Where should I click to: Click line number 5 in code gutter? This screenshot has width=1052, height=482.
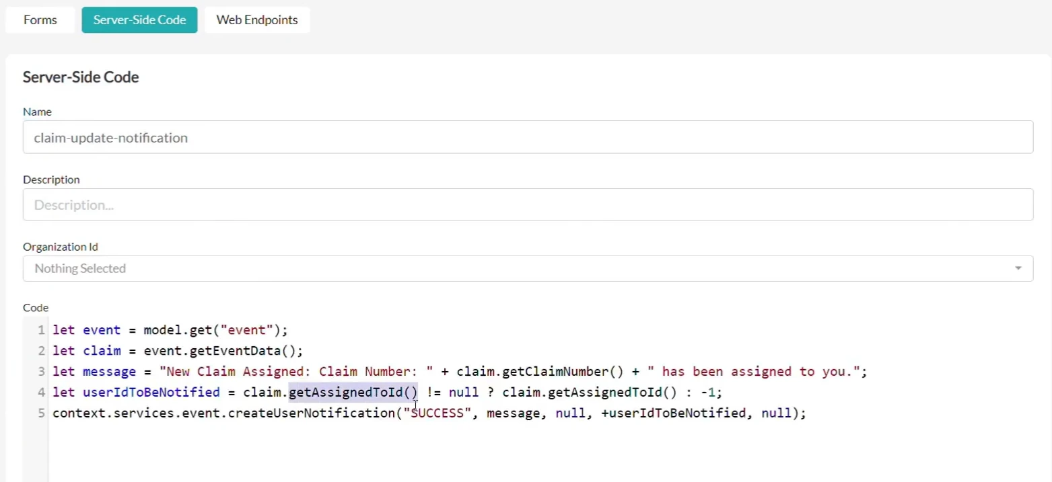[41, 413]
